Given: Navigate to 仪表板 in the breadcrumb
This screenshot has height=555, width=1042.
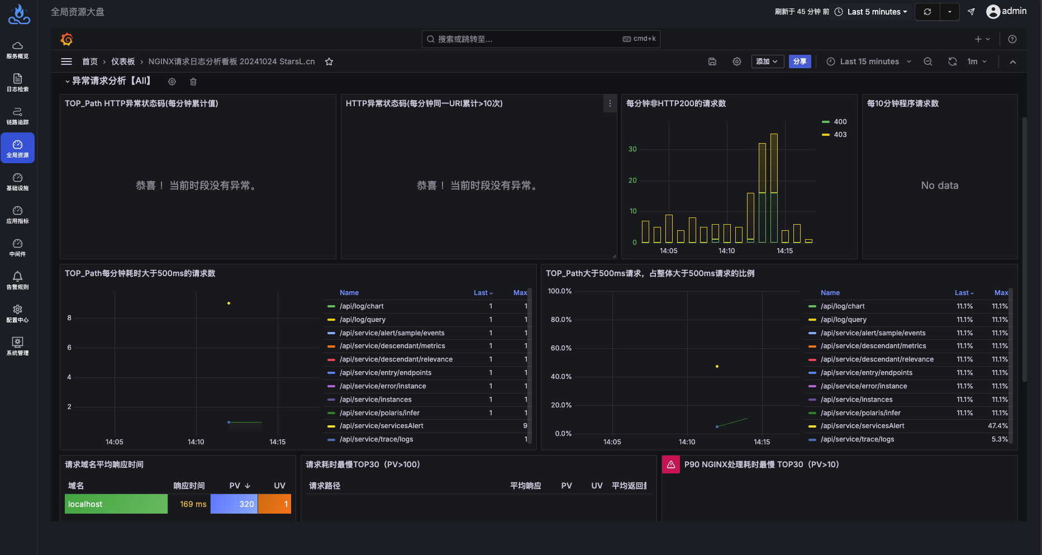Looking at the screenshot, I should coord(123,61).
